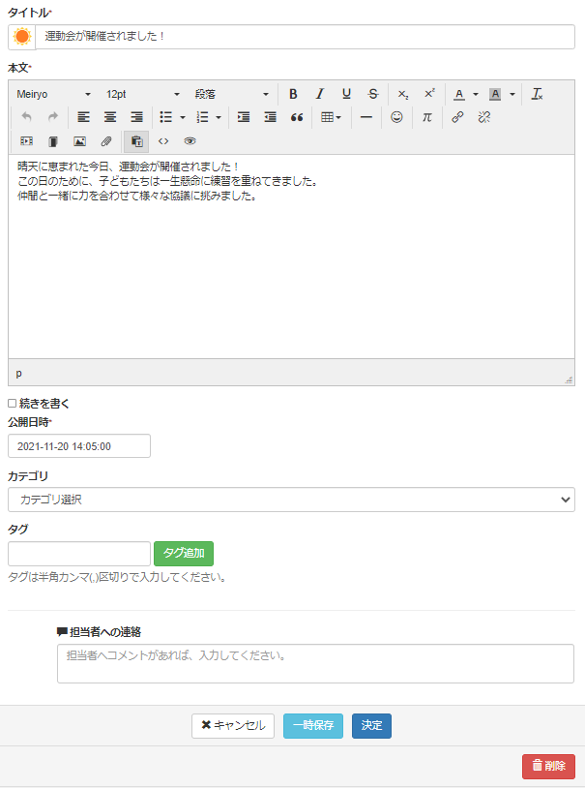Click the green タグ追加 button
585x789 pixels.
pyautogui.click(x=184, y=554)
